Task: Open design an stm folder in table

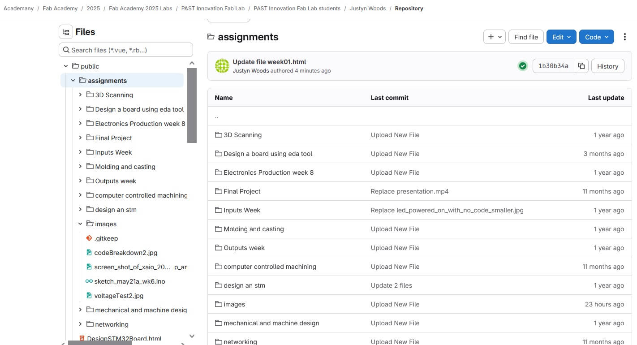Action: pyautogui.click(x=244, y=285)
